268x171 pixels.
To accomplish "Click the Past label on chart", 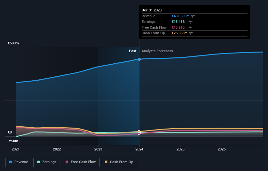I will [133, 51].
